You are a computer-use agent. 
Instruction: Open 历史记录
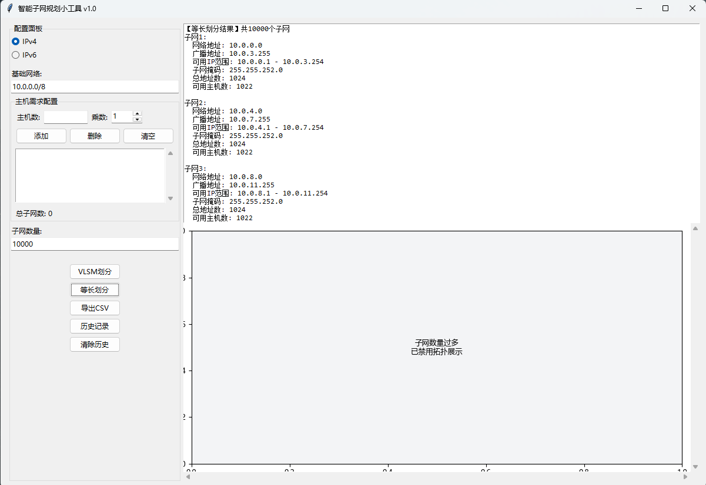tap(95, 326)
